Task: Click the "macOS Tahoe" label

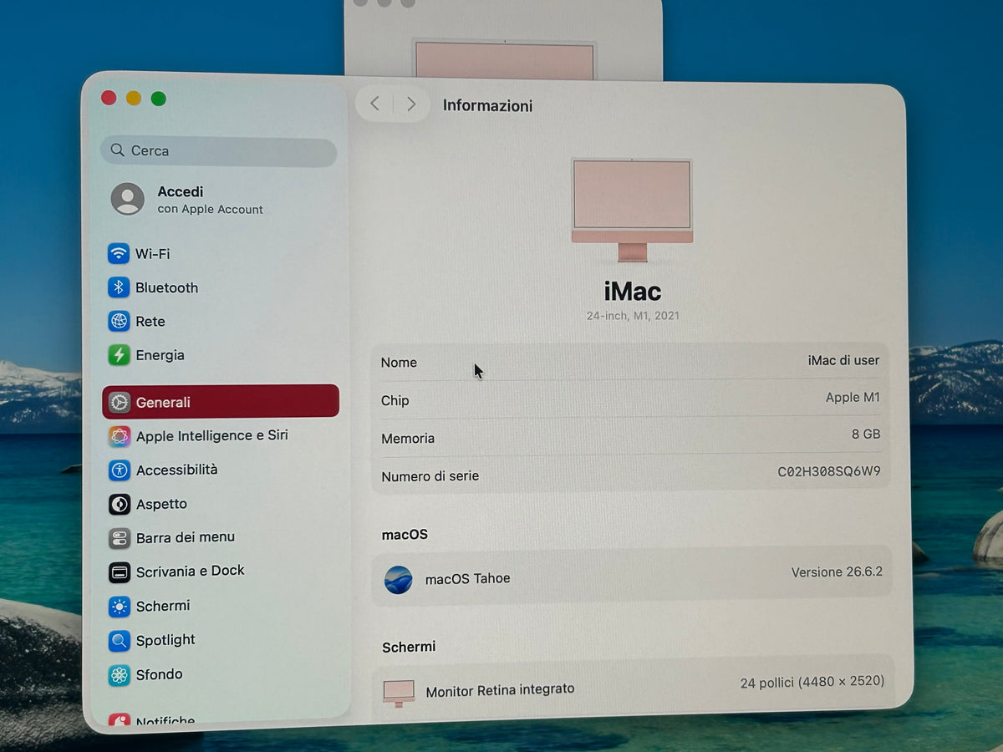Action: pyautogui.click(x=467, y=578)
